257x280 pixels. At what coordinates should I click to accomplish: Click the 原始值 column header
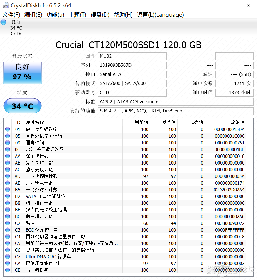coord(226,122)
